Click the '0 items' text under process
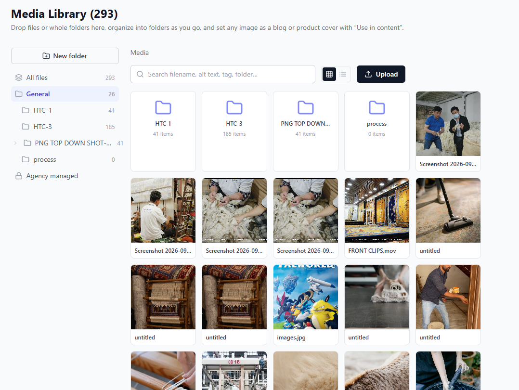This screenshot has width=519, height=390. coord(376,134)
